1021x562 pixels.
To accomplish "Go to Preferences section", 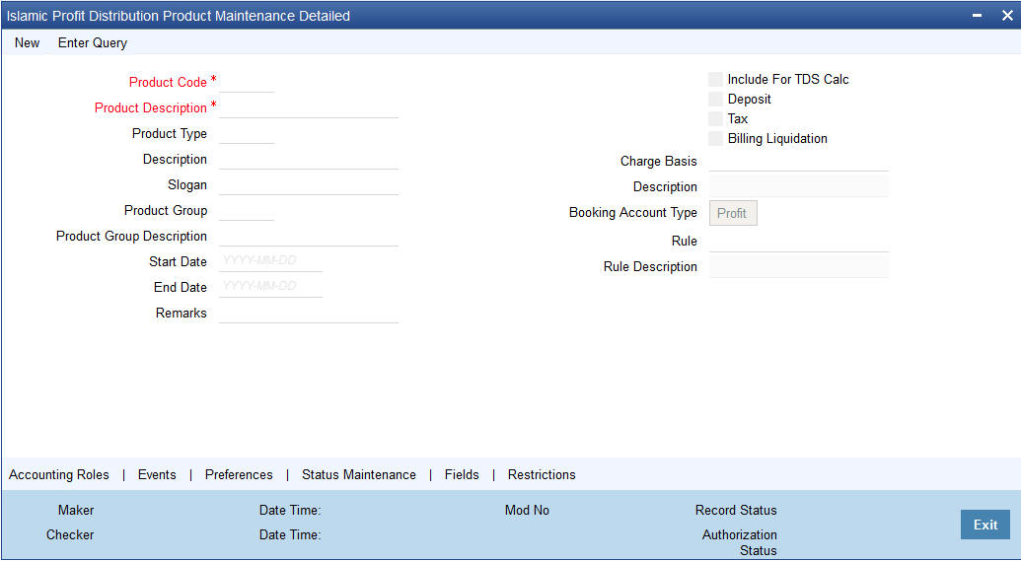I will click(239, 475).
